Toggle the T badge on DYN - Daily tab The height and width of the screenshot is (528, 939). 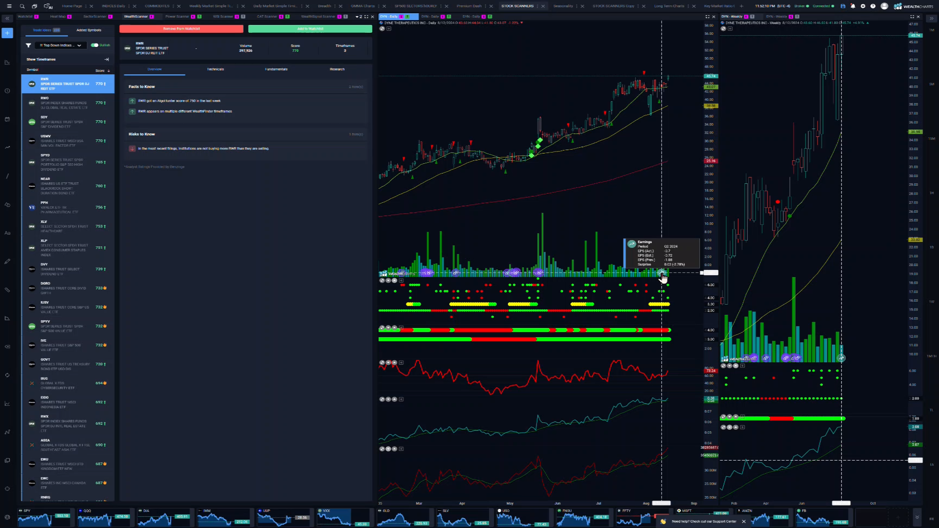(x=407, y=17)
